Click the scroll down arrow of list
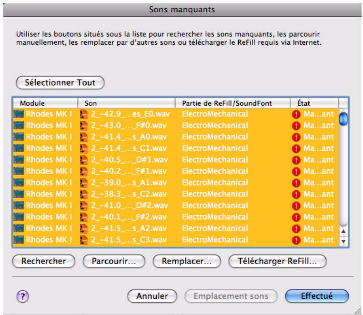Viewport: 363px width, 315px height. coord(343,241)
